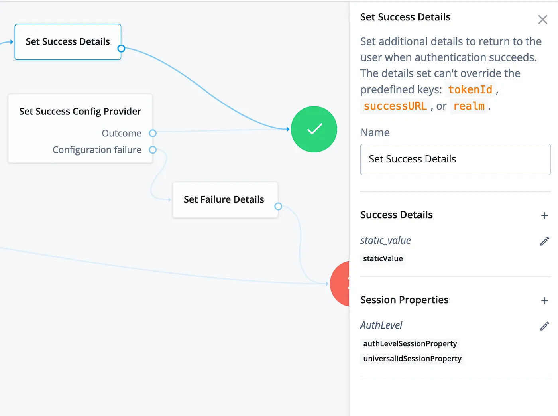Click the static_value key label
Viewport: 558px width, 416px height.
coord(385,241)
